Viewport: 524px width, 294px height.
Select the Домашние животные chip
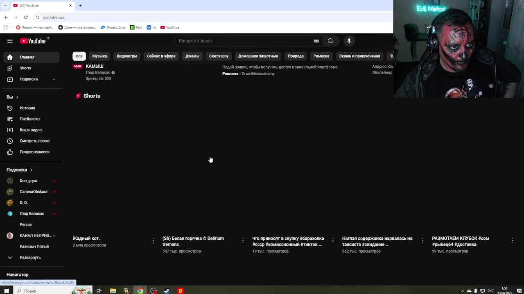coord(258,56)
